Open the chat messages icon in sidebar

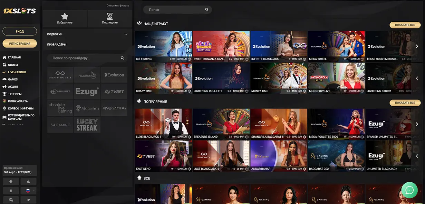[11, 200]
